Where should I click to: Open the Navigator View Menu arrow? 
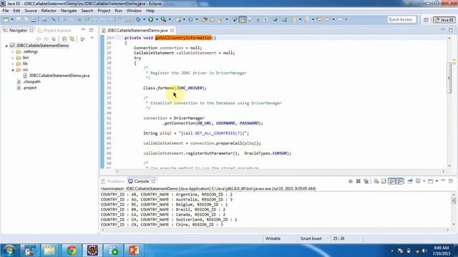point(92,38)
